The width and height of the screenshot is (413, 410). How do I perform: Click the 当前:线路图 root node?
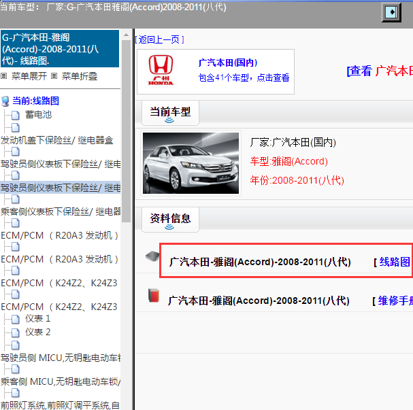35,101
